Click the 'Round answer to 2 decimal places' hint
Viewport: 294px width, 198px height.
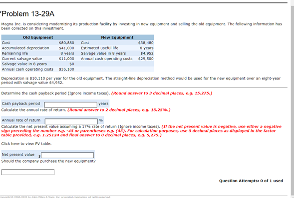119,110
